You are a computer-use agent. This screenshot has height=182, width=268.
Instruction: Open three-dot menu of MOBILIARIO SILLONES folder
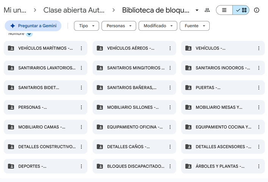(170, 107)
